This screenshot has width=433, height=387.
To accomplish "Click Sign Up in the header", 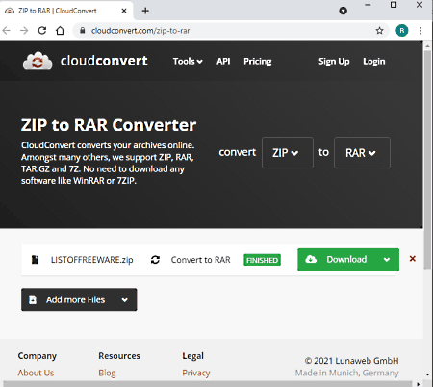I will [x=334, y=62].
